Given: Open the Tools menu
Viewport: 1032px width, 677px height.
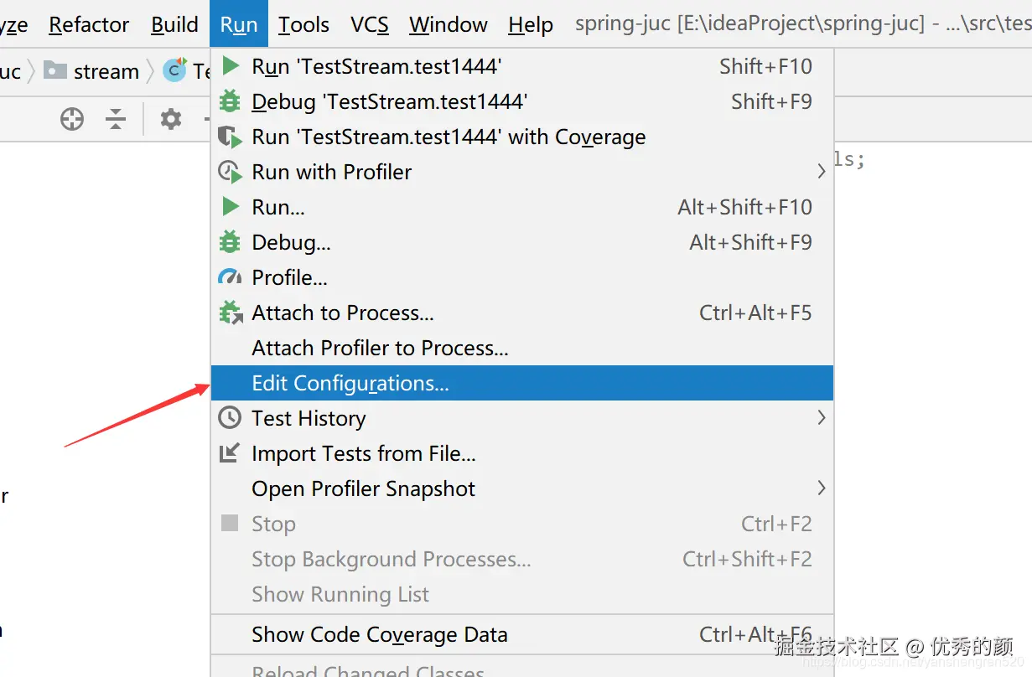Looking at the screenshot, I should [x=303, y=25].
